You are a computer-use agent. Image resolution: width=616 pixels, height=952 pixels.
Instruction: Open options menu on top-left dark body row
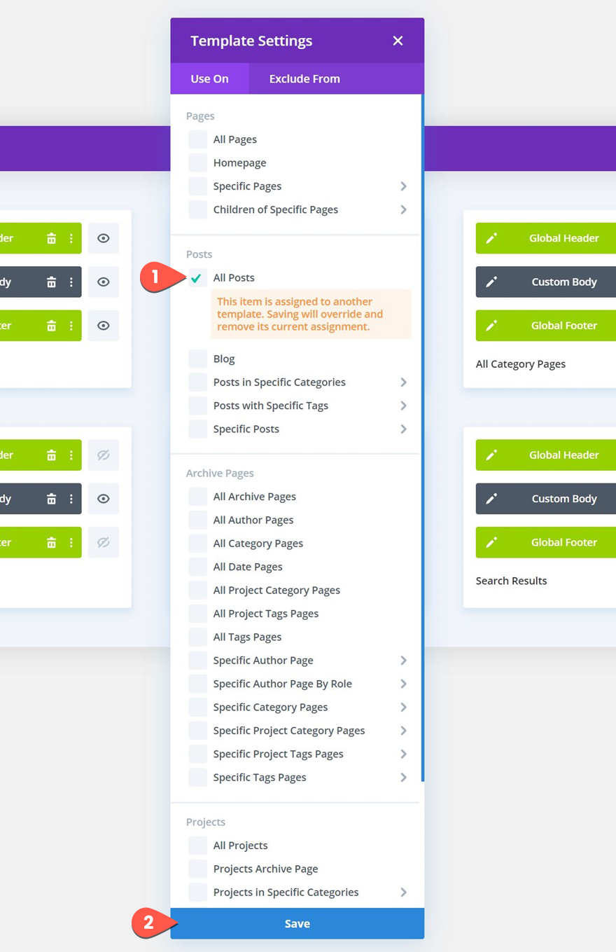pos(71,282)
